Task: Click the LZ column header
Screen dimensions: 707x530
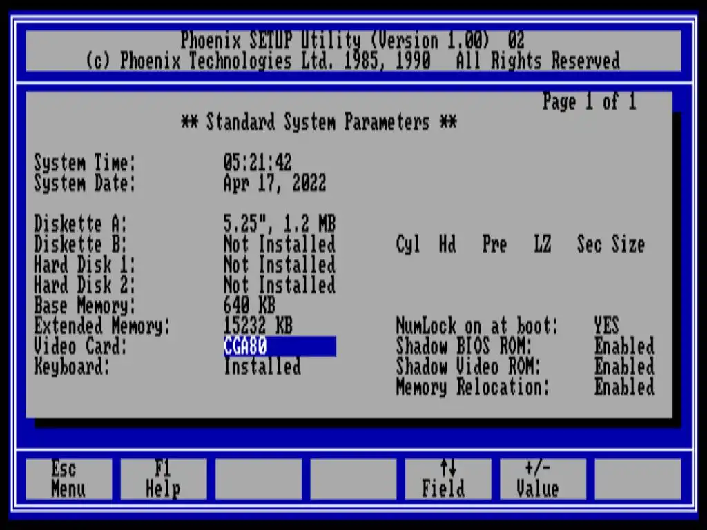Action: click(x=543, y=244)
